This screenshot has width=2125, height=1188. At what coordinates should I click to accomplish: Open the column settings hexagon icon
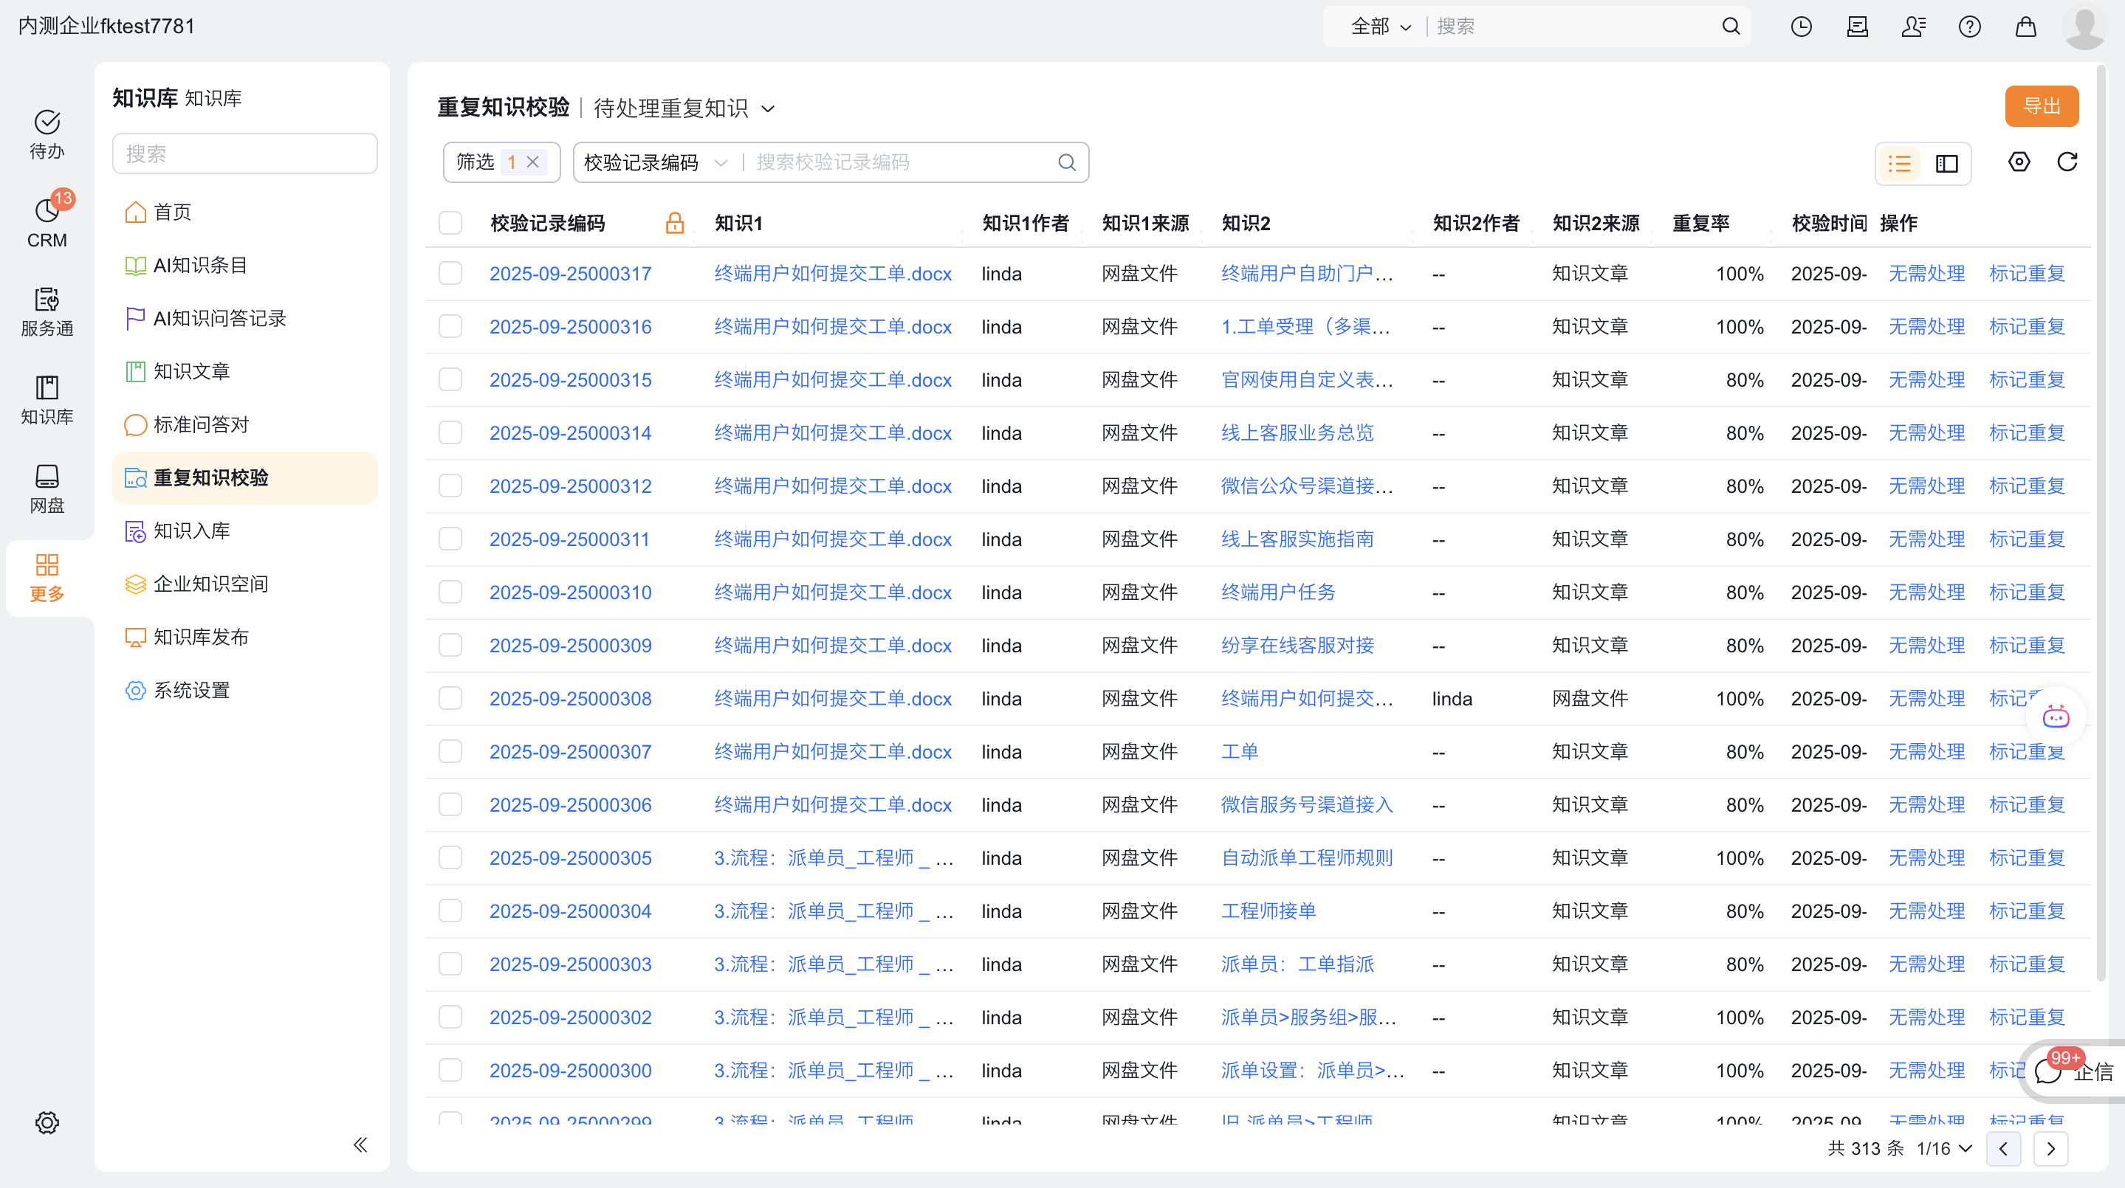tap(2019, 162)
